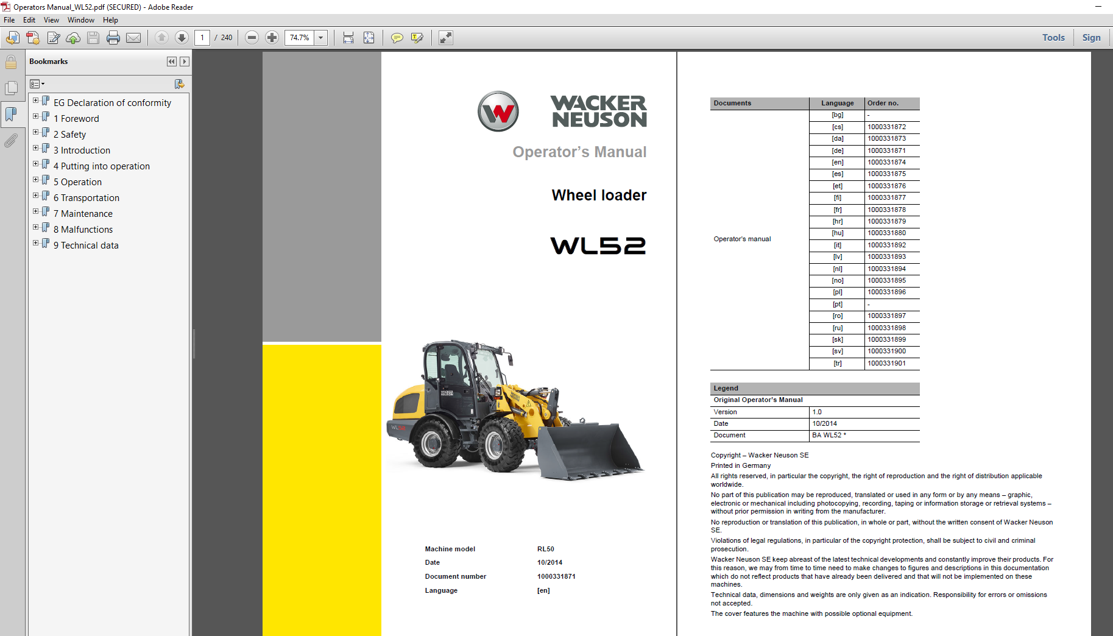Go to previous page with up arrow
1113x636 pixels.
(161, 38)
